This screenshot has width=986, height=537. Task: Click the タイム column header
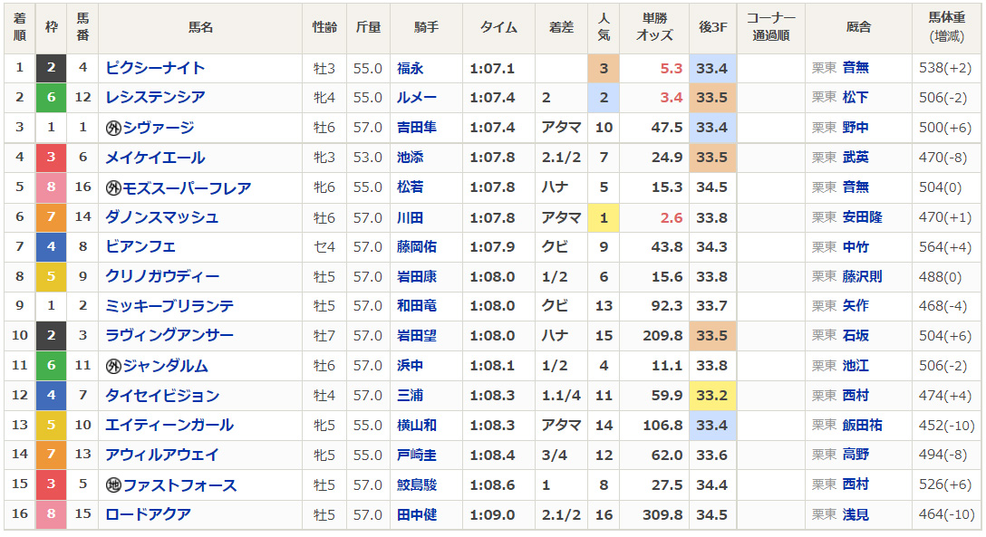pyautogui.click(x=498, y=28)
